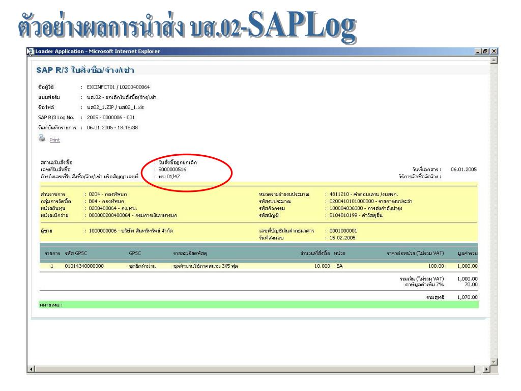The height and width of the screenshot is (391, 521).
Task: Select delivery date 15.02.2005
Action: (342, 238)
